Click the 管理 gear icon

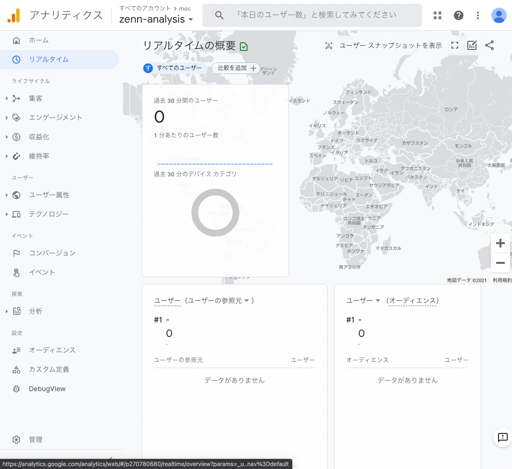[16, 440]
